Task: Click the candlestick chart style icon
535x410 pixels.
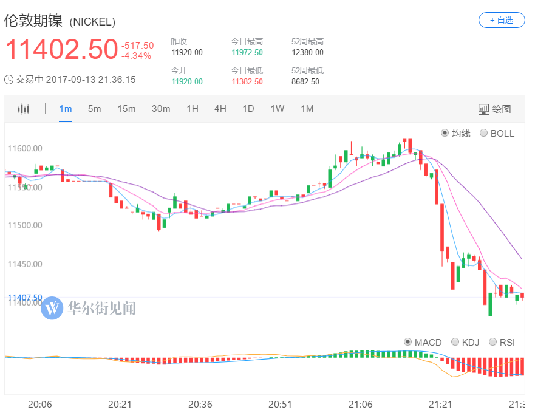Action: pos(23,109)
